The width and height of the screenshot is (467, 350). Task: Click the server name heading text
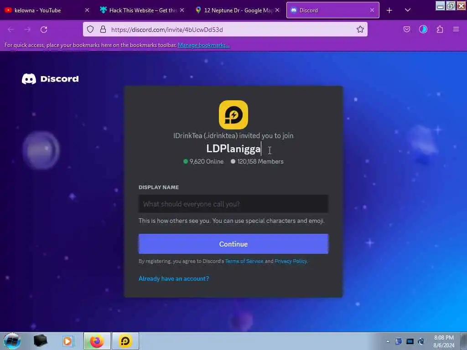click(233, 149)
